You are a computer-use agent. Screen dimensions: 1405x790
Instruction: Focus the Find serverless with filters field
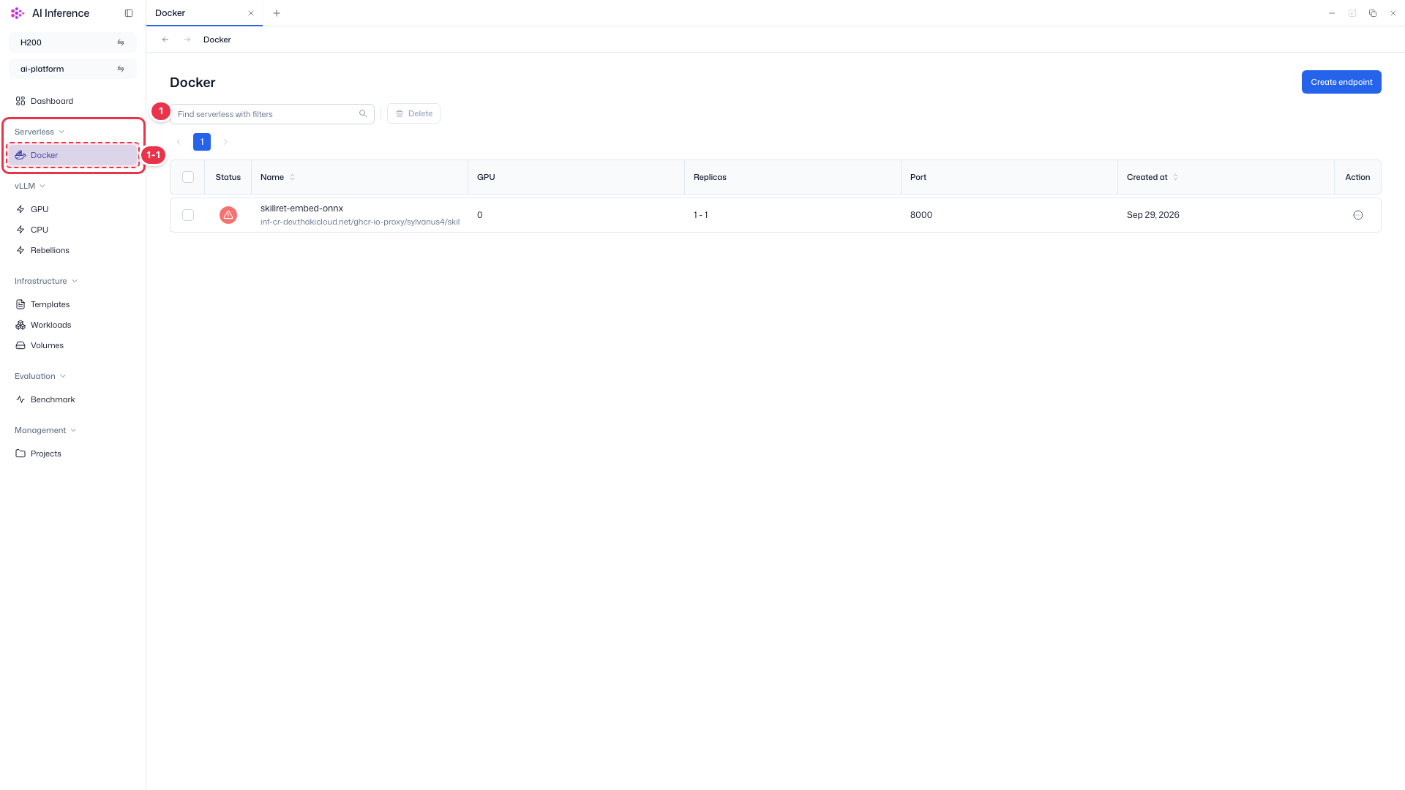coord(272,113)
